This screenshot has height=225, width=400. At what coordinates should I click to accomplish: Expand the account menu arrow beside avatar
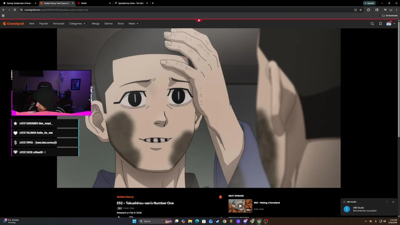click(394, 23)
